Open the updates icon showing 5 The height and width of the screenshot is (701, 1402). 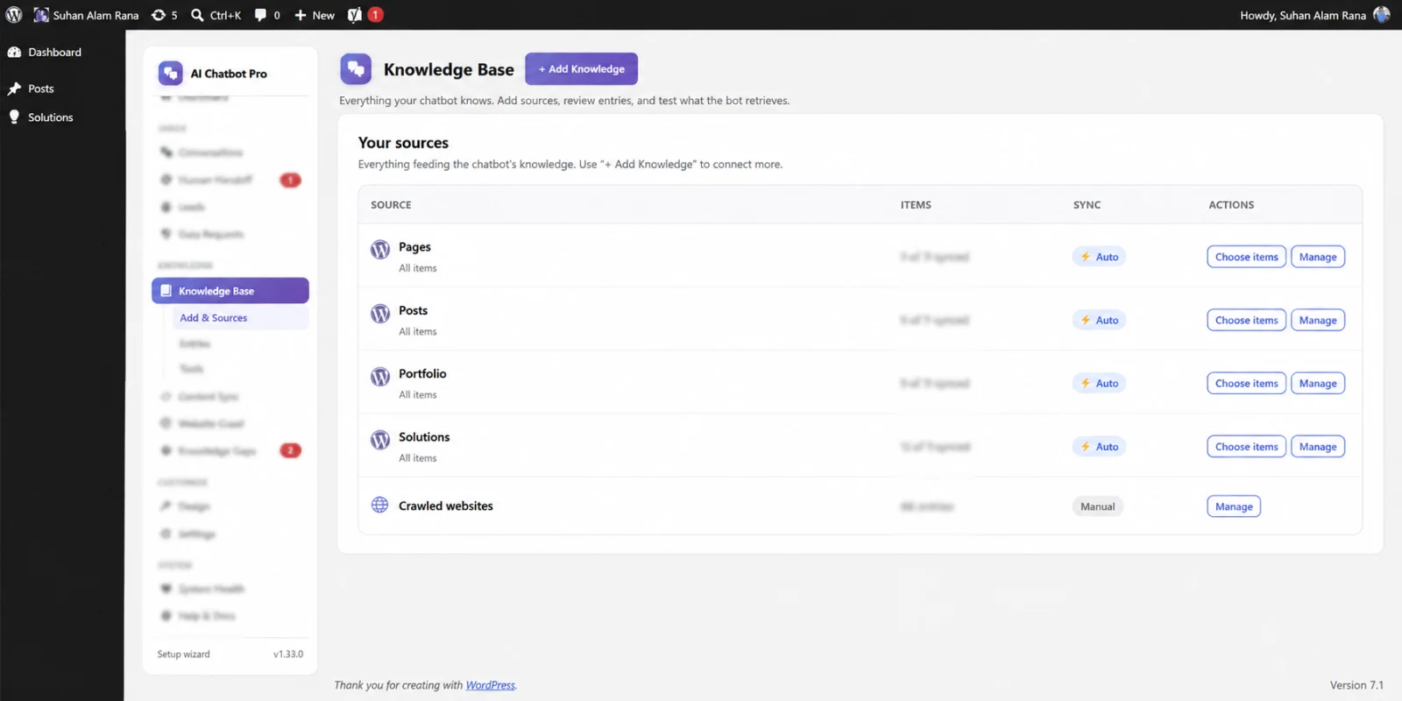[x=164, y=15]
